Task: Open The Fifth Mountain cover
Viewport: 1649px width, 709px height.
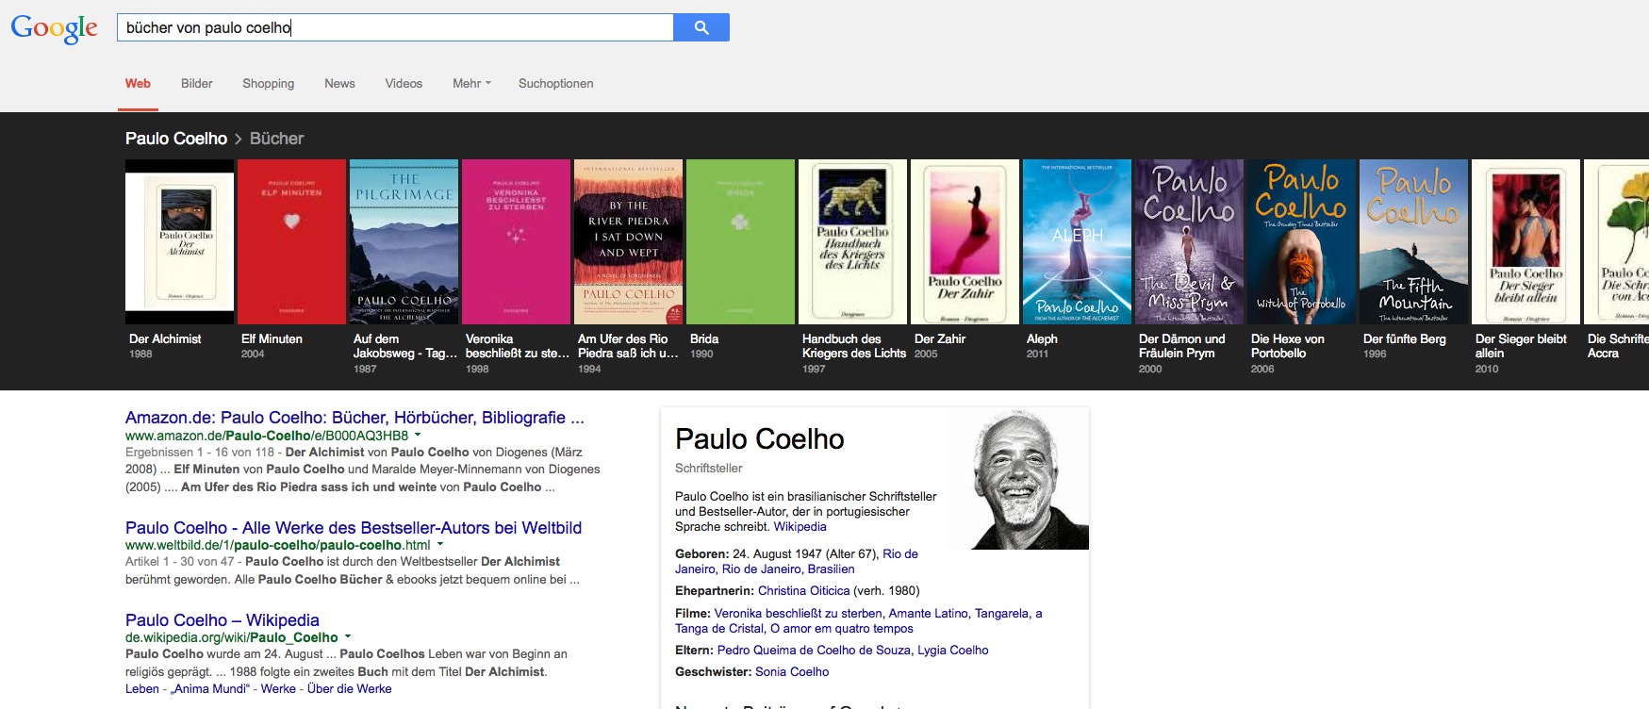Action: click(1413, 241)
